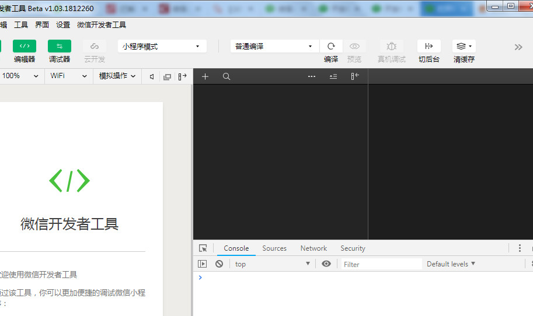
Task: Open the top context selector dropdown
Action: (x=272, y=264)
